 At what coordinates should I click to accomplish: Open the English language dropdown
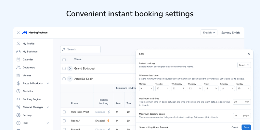209,32
